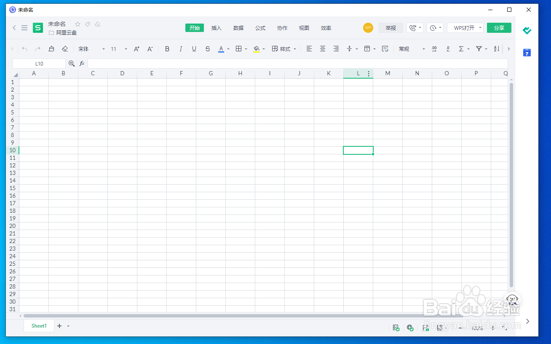Switch to the 公式 tab
Screen dimensions: 551x344
pyautogui.click(x=260, y=28)
